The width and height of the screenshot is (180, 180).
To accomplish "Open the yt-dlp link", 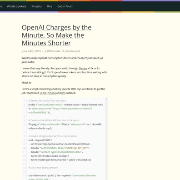I will tap(43, 93).
